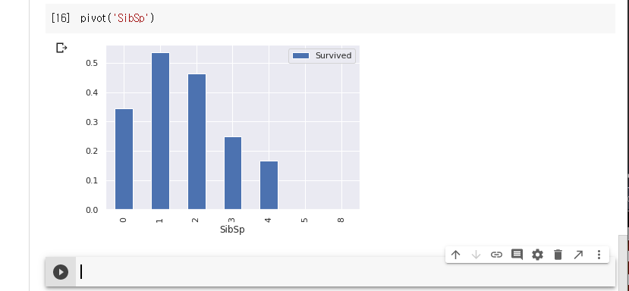Click the bar for SibSp 0

(124, 159)
